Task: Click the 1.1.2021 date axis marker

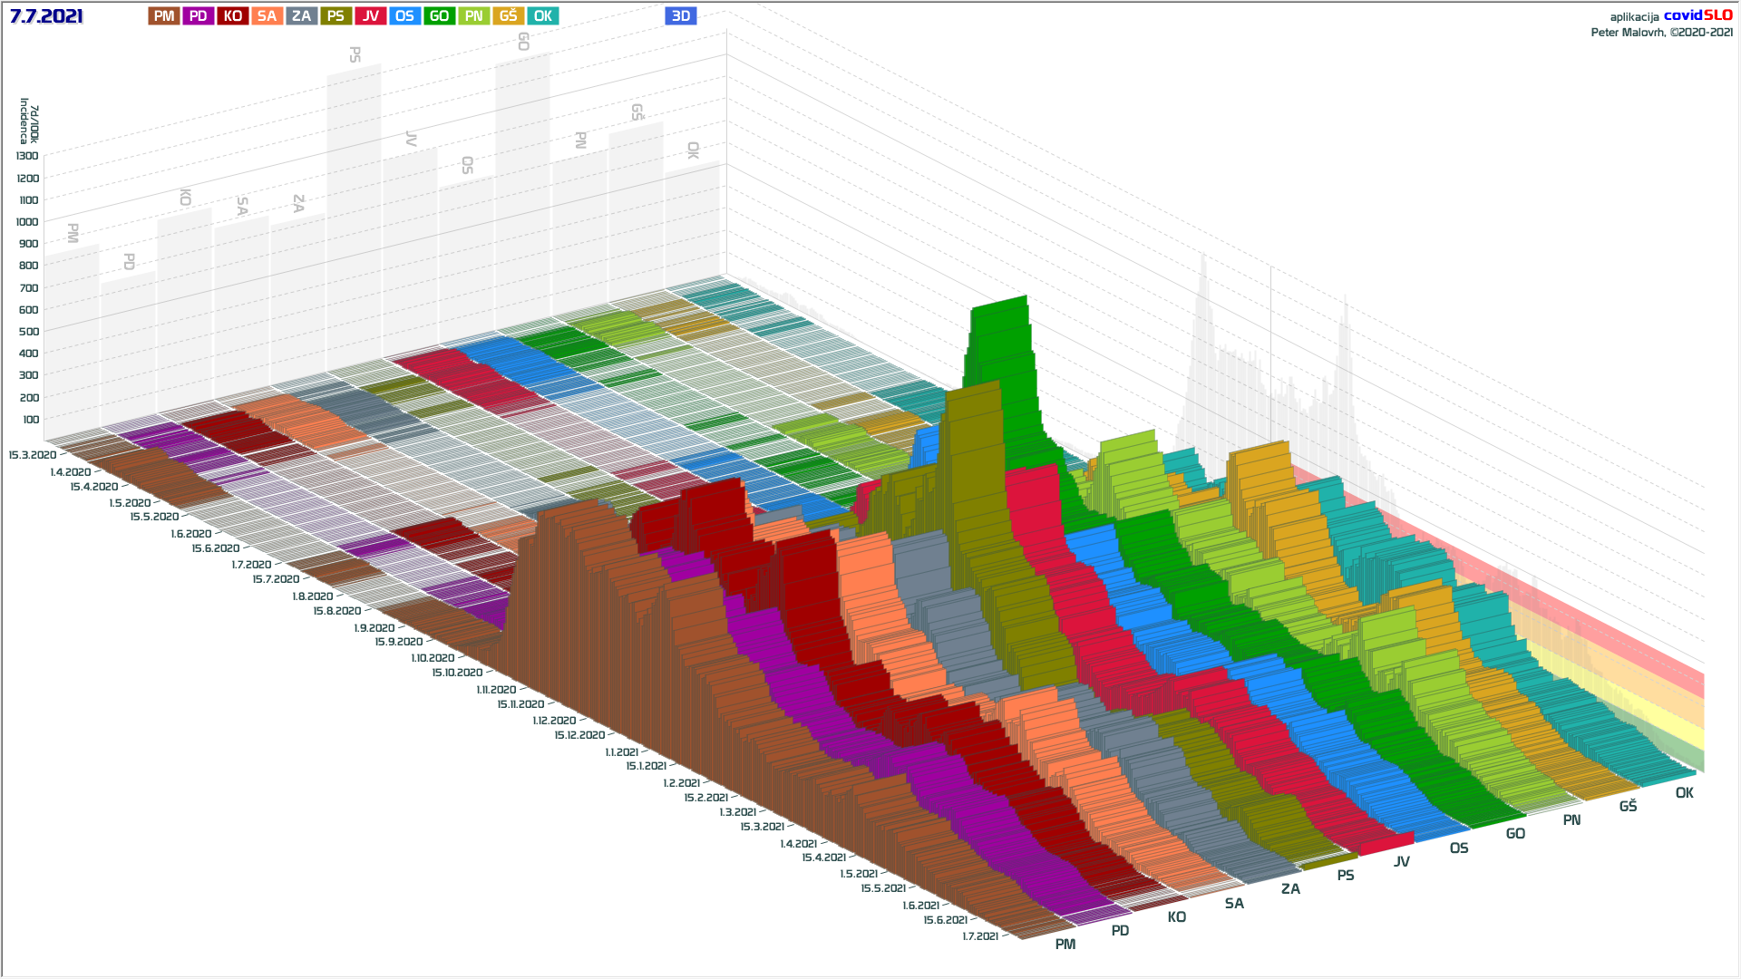Action: [622, 752]
